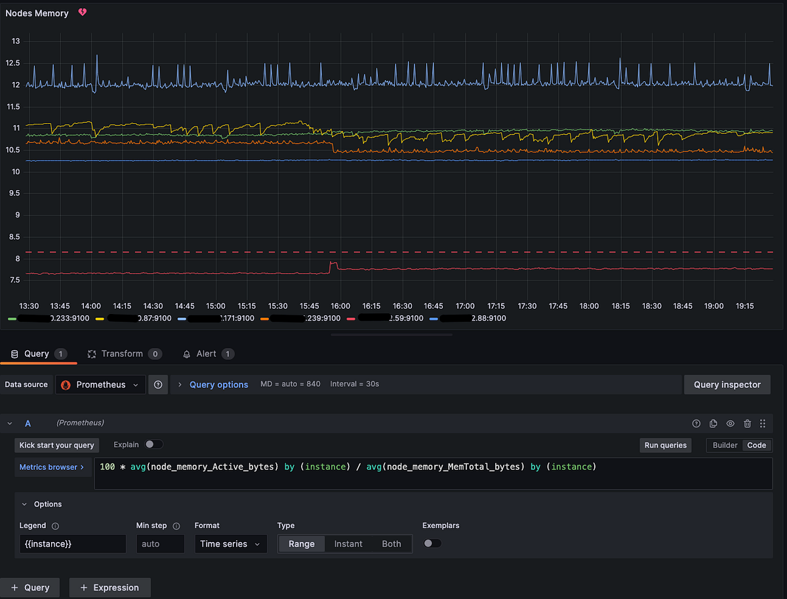Duplicate query A using the copy icon

tap(713, 423)
